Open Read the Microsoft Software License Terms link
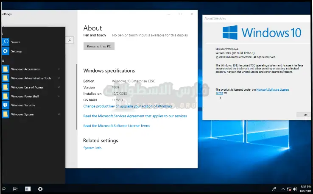 (116, 126)
